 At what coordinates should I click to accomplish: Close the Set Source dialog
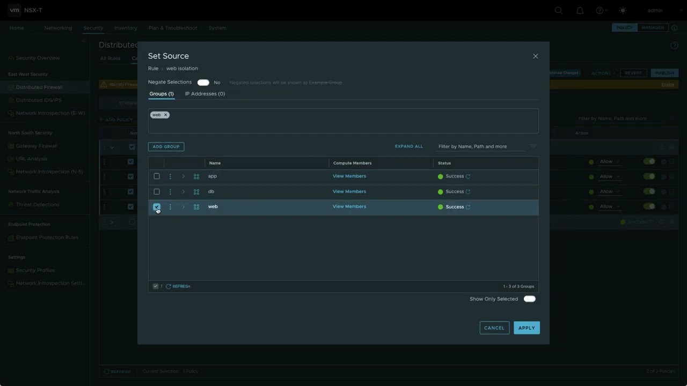click(535, 56)
